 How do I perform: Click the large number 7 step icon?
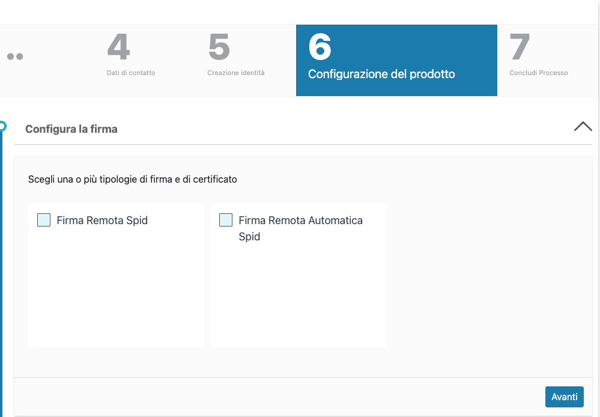520,47
